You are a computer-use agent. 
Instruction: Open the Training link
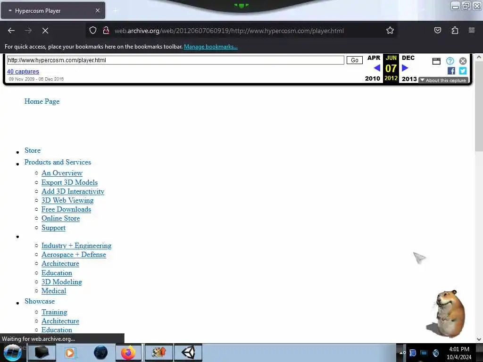click(54, 312)
